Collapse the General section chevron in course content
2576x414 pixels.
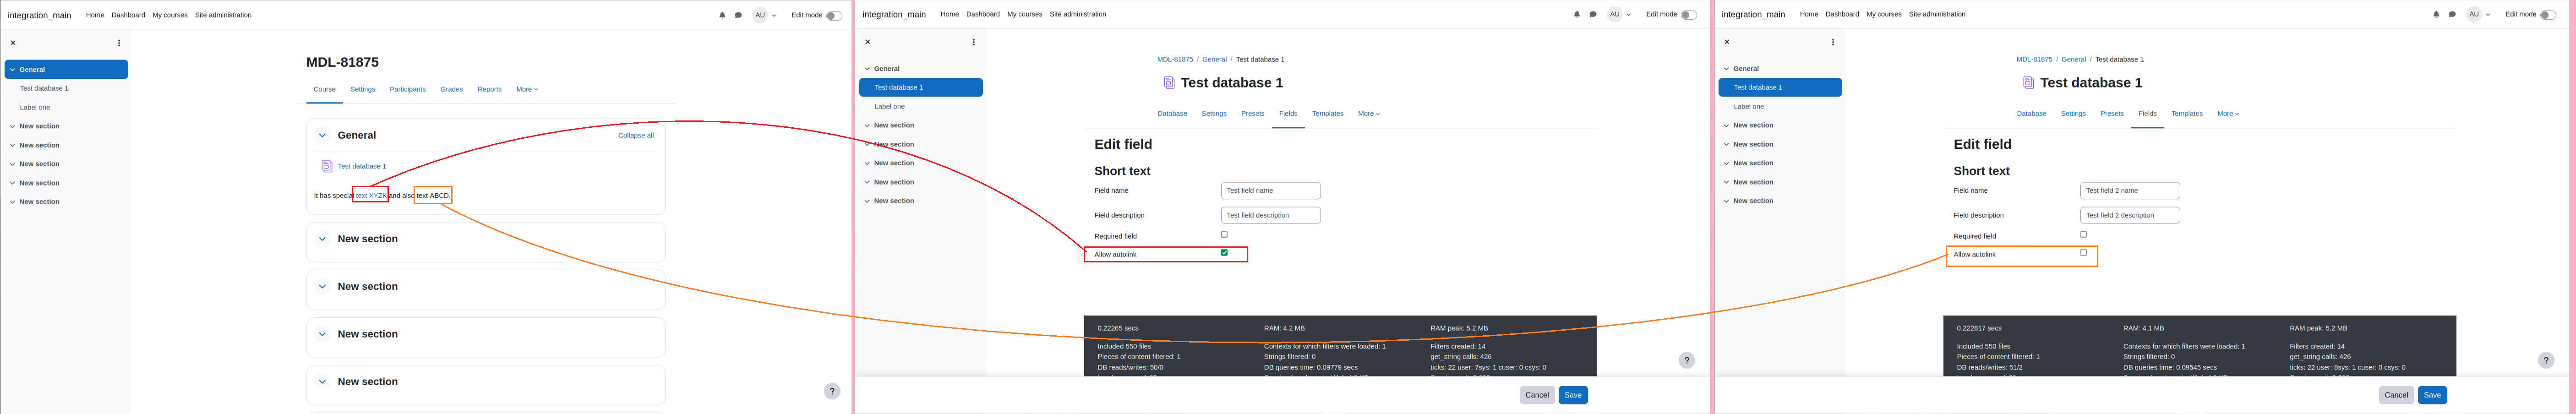(x=322, y=135)
